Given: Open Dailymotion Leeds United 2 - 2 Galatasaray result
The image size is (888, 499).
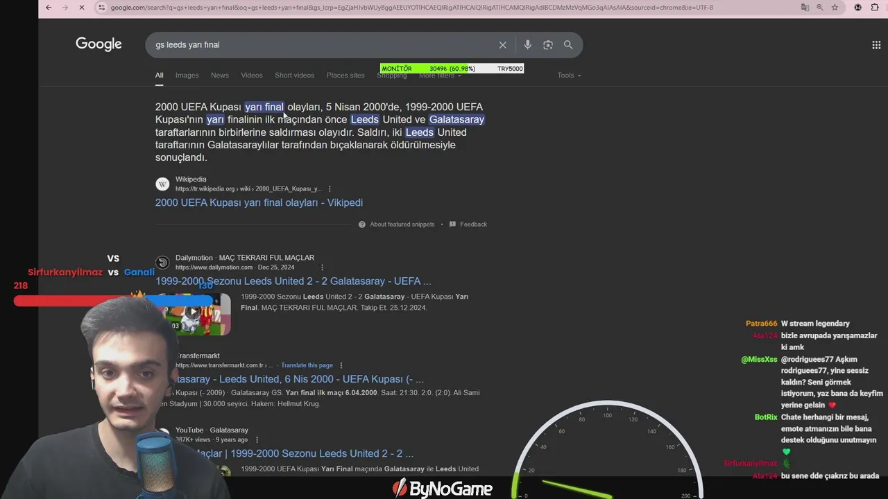Looking at the screenshot, I should tap(293, 281).
